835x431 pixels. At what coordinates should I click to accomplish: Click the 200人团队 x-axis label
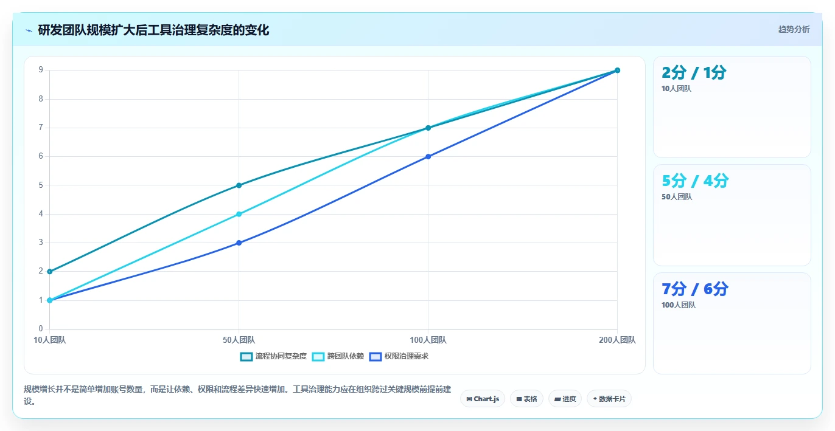[x=617, y=340]
